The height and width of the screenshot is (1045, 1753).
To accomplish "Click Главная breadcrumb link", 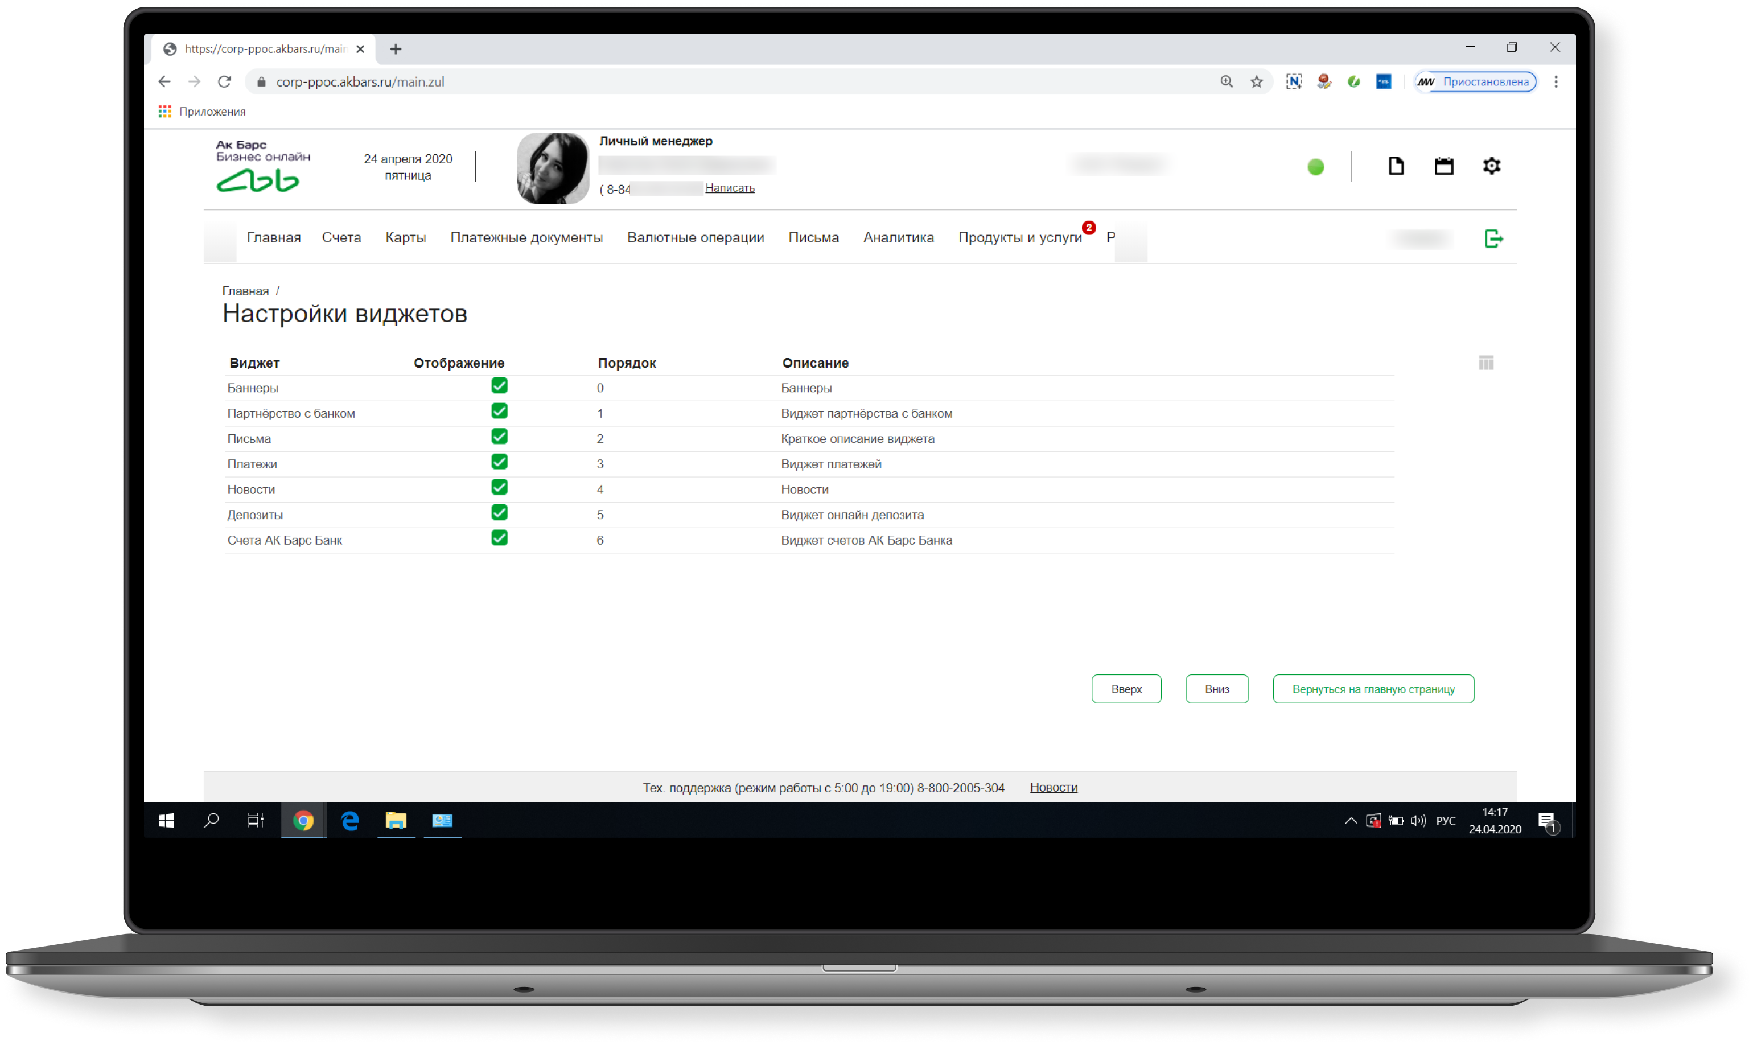I will click(x=246, y=291).
